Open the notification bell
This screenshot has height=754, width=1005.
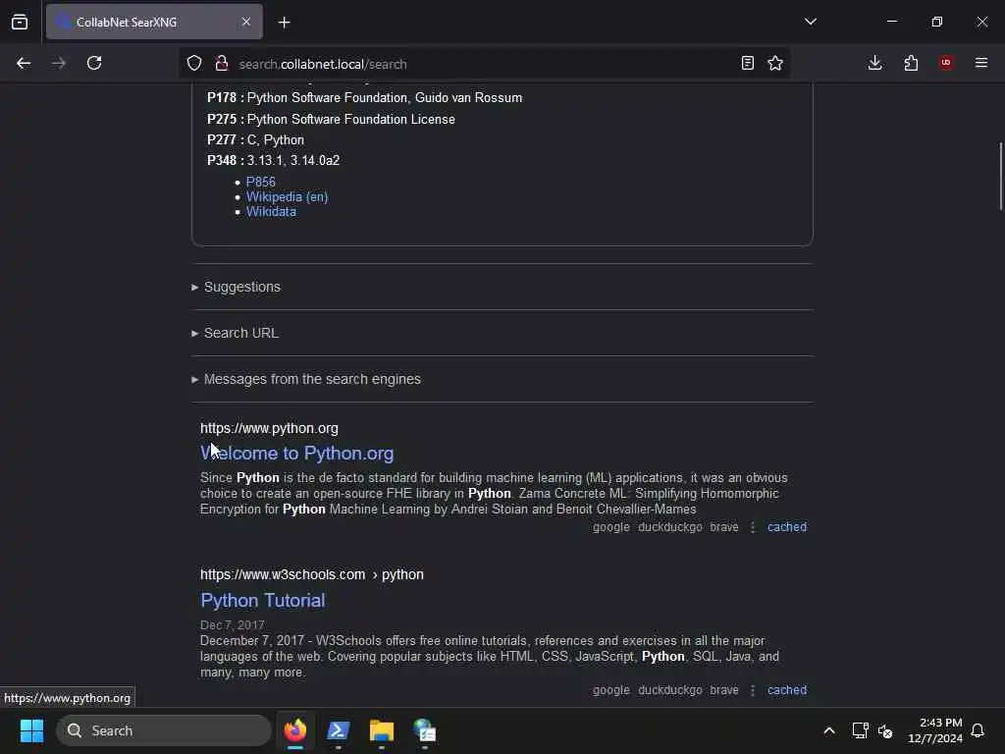978,730
